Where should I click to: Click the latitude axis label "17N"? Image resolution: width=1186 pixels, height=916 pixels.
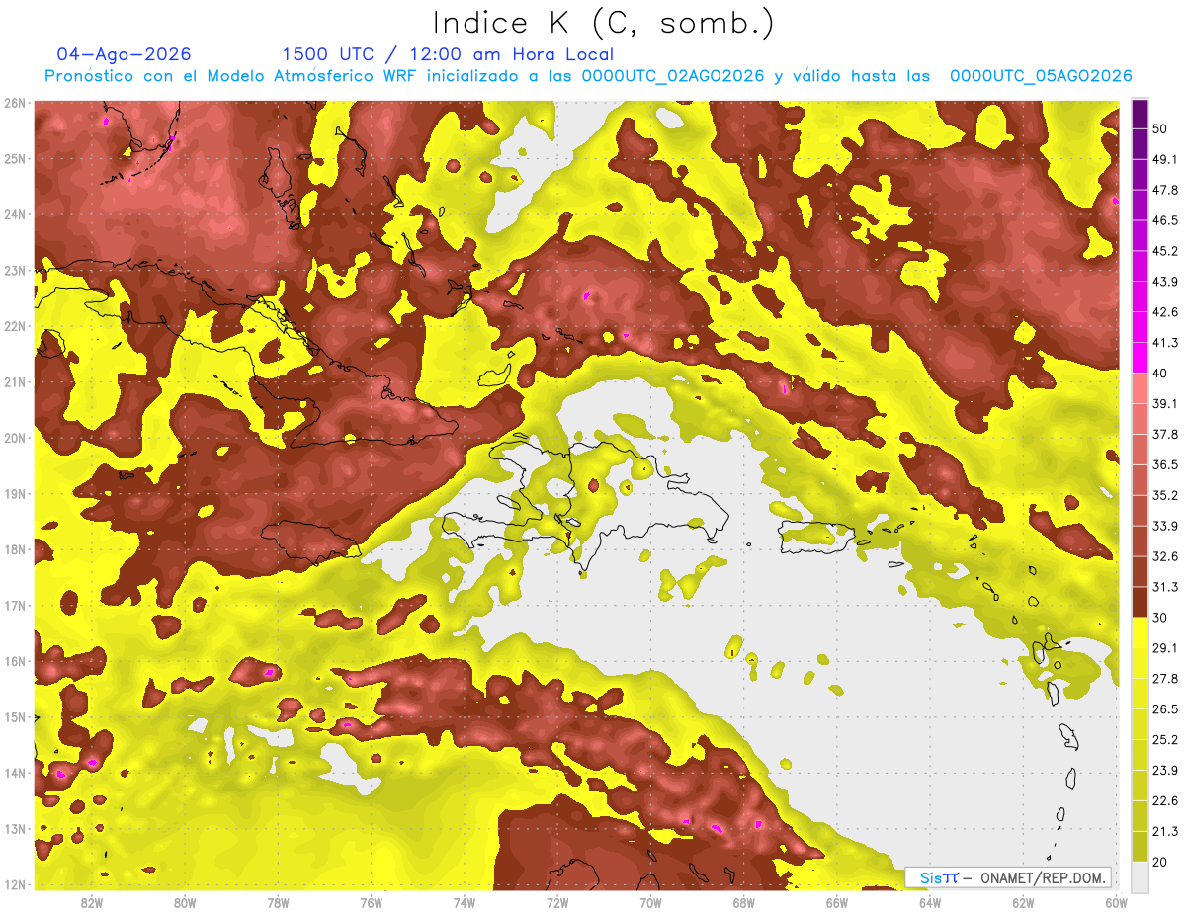15,606
